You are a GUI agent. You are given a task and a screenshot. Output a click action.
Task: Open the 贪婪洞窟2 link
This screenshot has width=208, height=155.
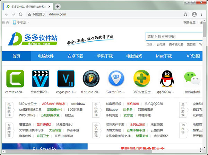click(x=161, y=136)
